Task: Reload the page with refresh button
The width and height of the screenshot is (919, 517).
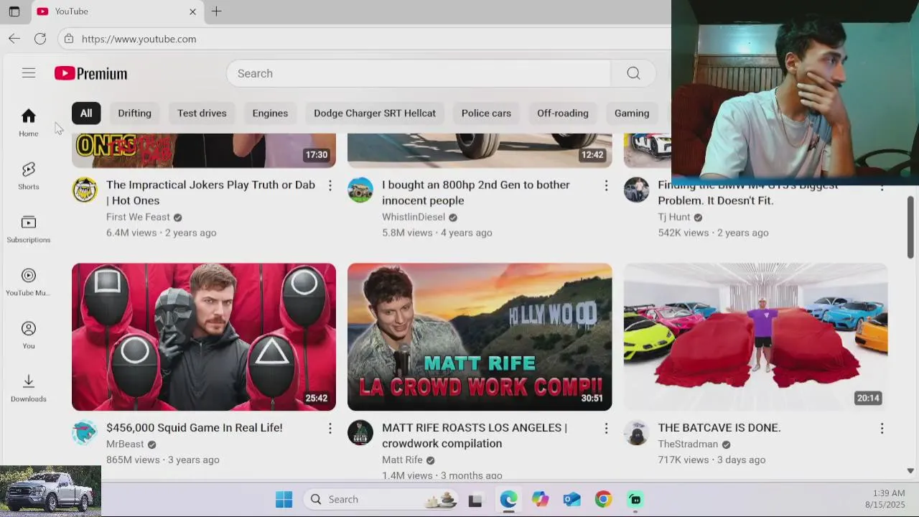Action: click(40, 39)
